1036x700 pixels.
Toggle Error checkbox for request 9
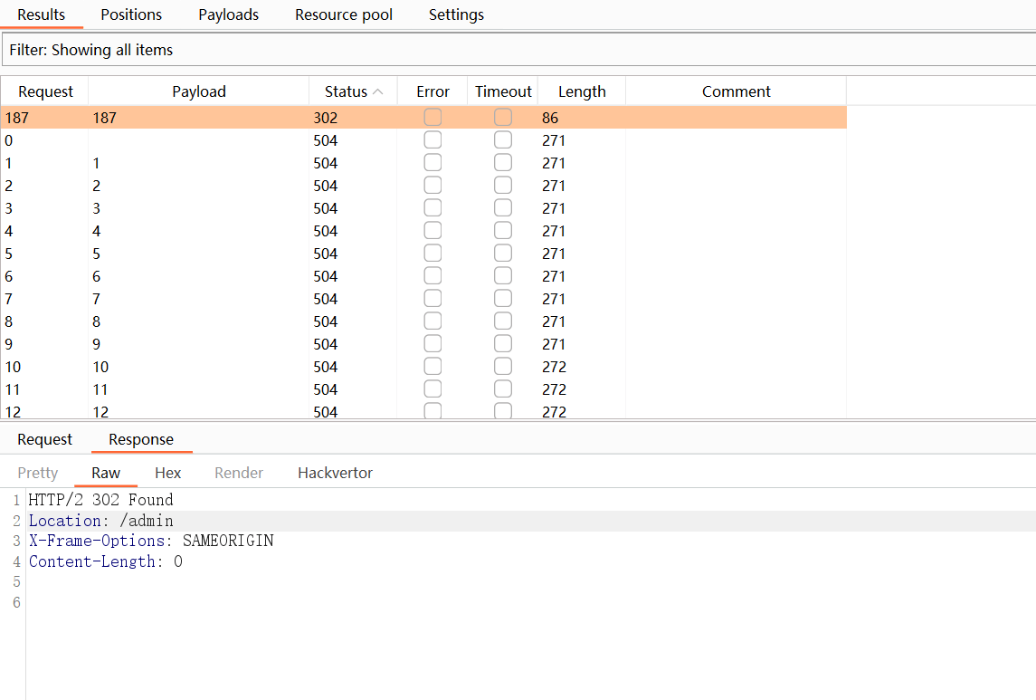point(432,343)
